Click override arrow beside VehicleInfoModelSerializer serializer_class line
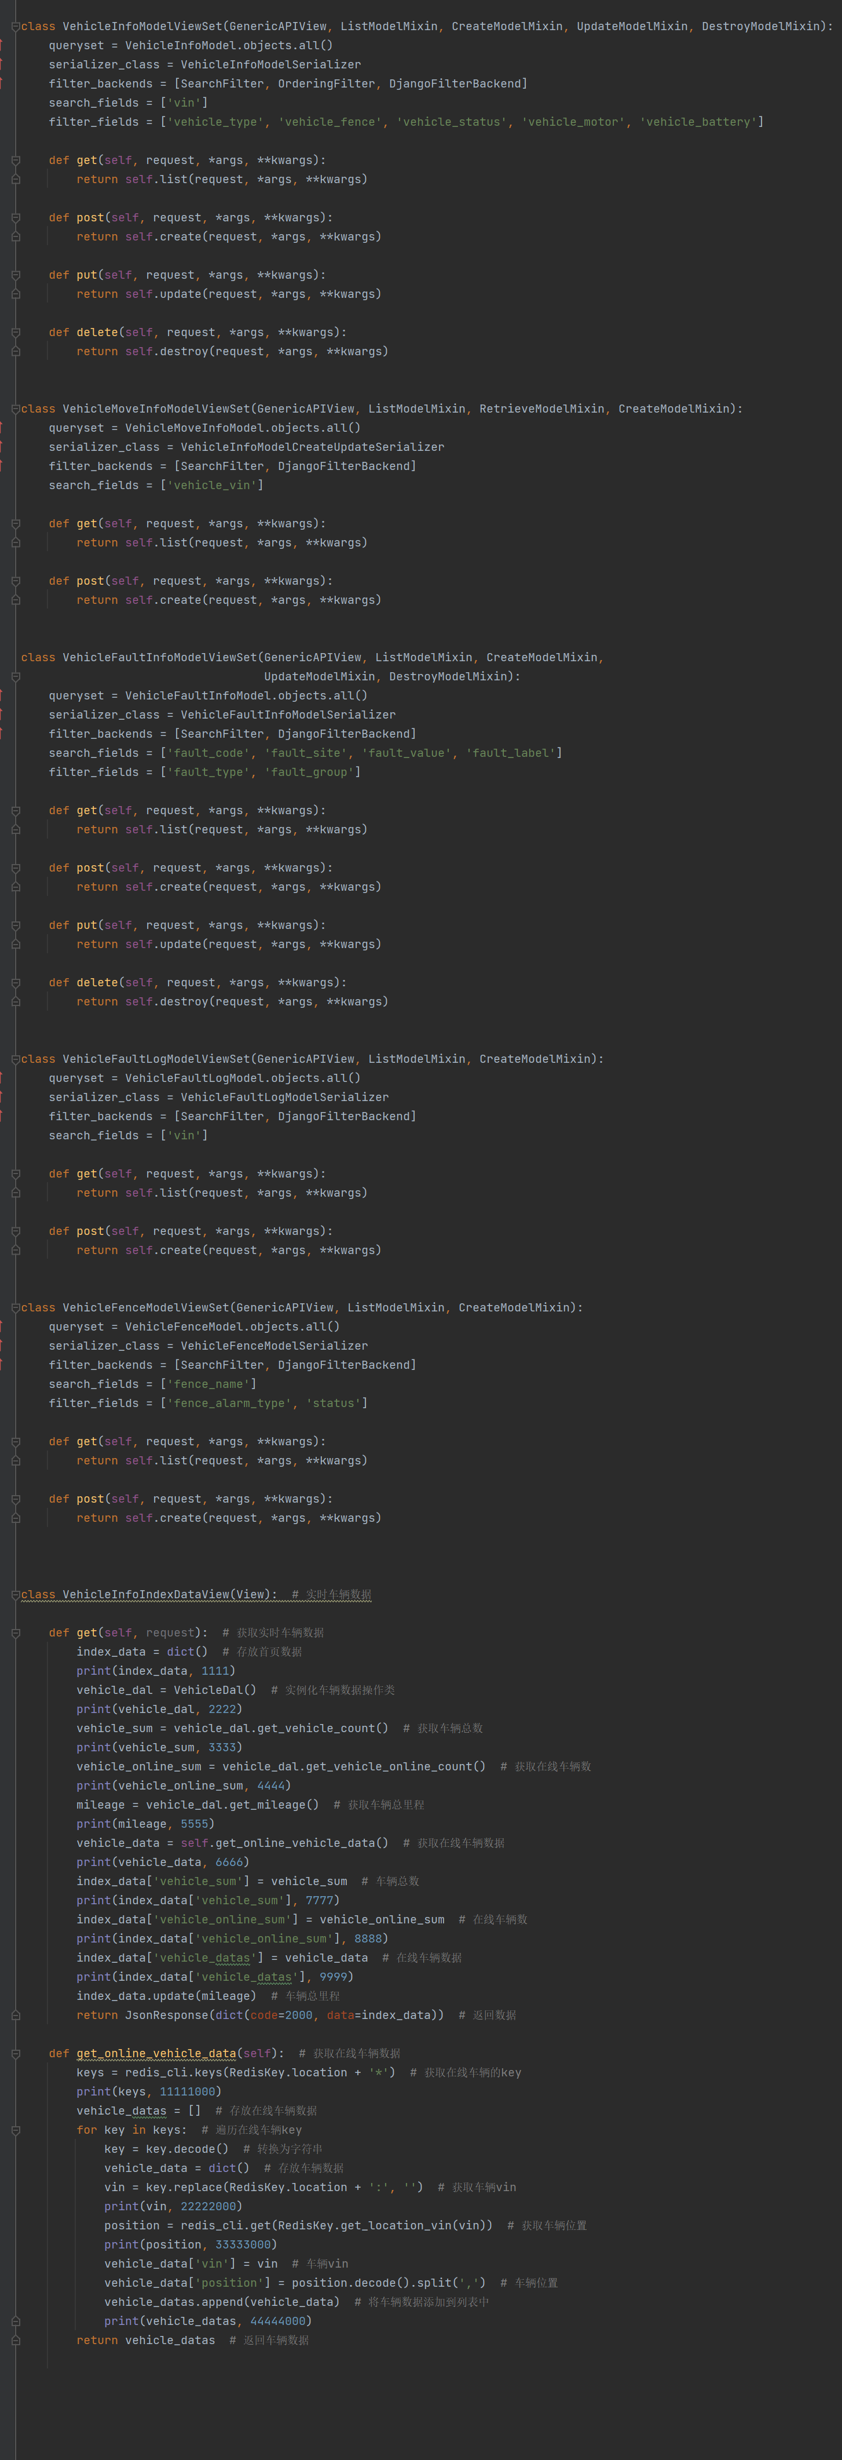 pos(2,65)
